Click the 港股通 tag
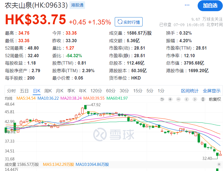 point(77,5)
